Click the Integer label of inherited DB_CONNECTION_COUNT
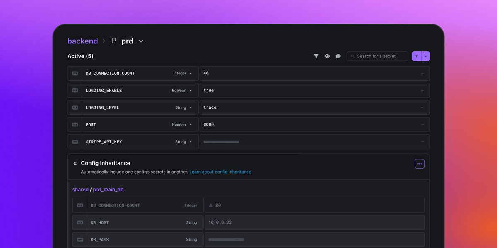The height and width of the screenshot is (248, 497). [x=191, y=205]
